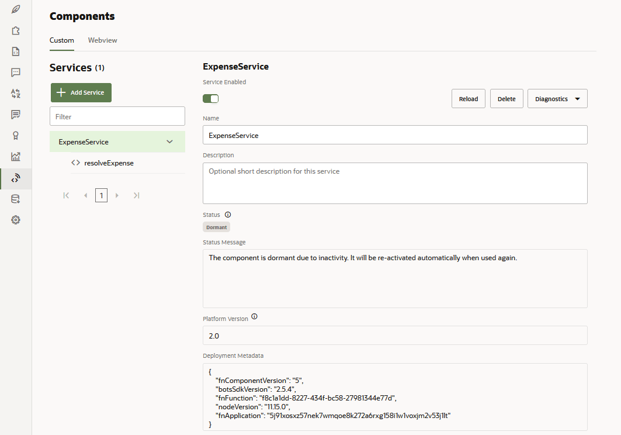Click the highlighted Components sidebar icon
Viewport: 621px width, 435px height.
coord(16,177)
